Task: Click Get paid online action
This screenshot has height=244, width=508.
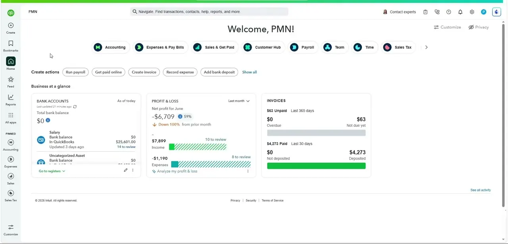Action: [108, 72]
